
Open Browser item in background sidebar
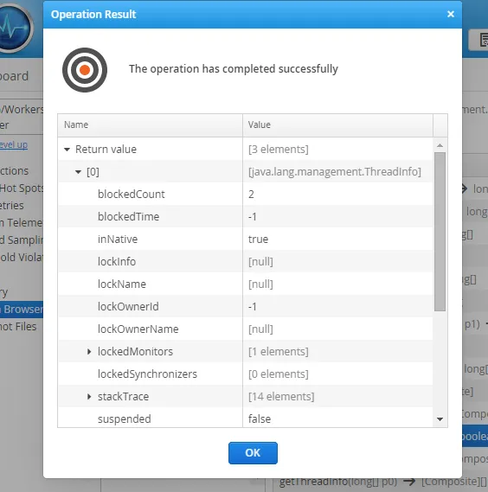click(x=22, y=310)
